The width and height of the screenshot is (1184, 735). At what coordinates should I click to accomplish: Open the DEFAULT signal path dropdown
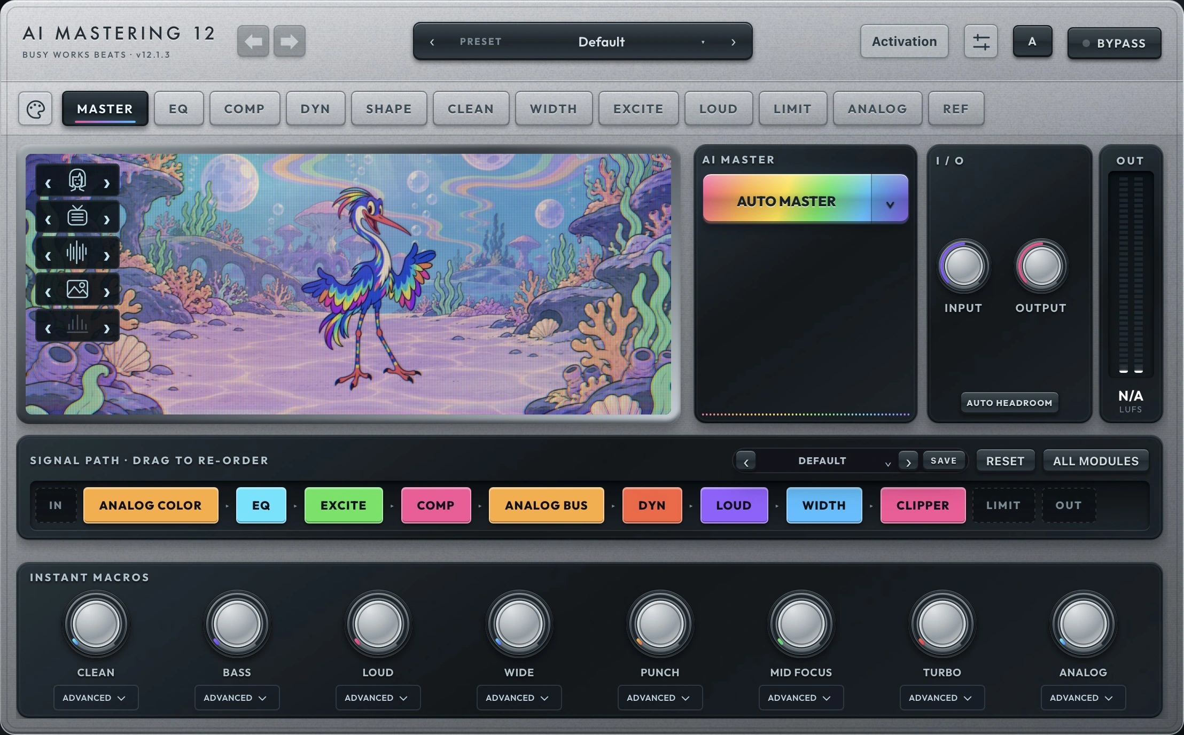coord(827,461)
